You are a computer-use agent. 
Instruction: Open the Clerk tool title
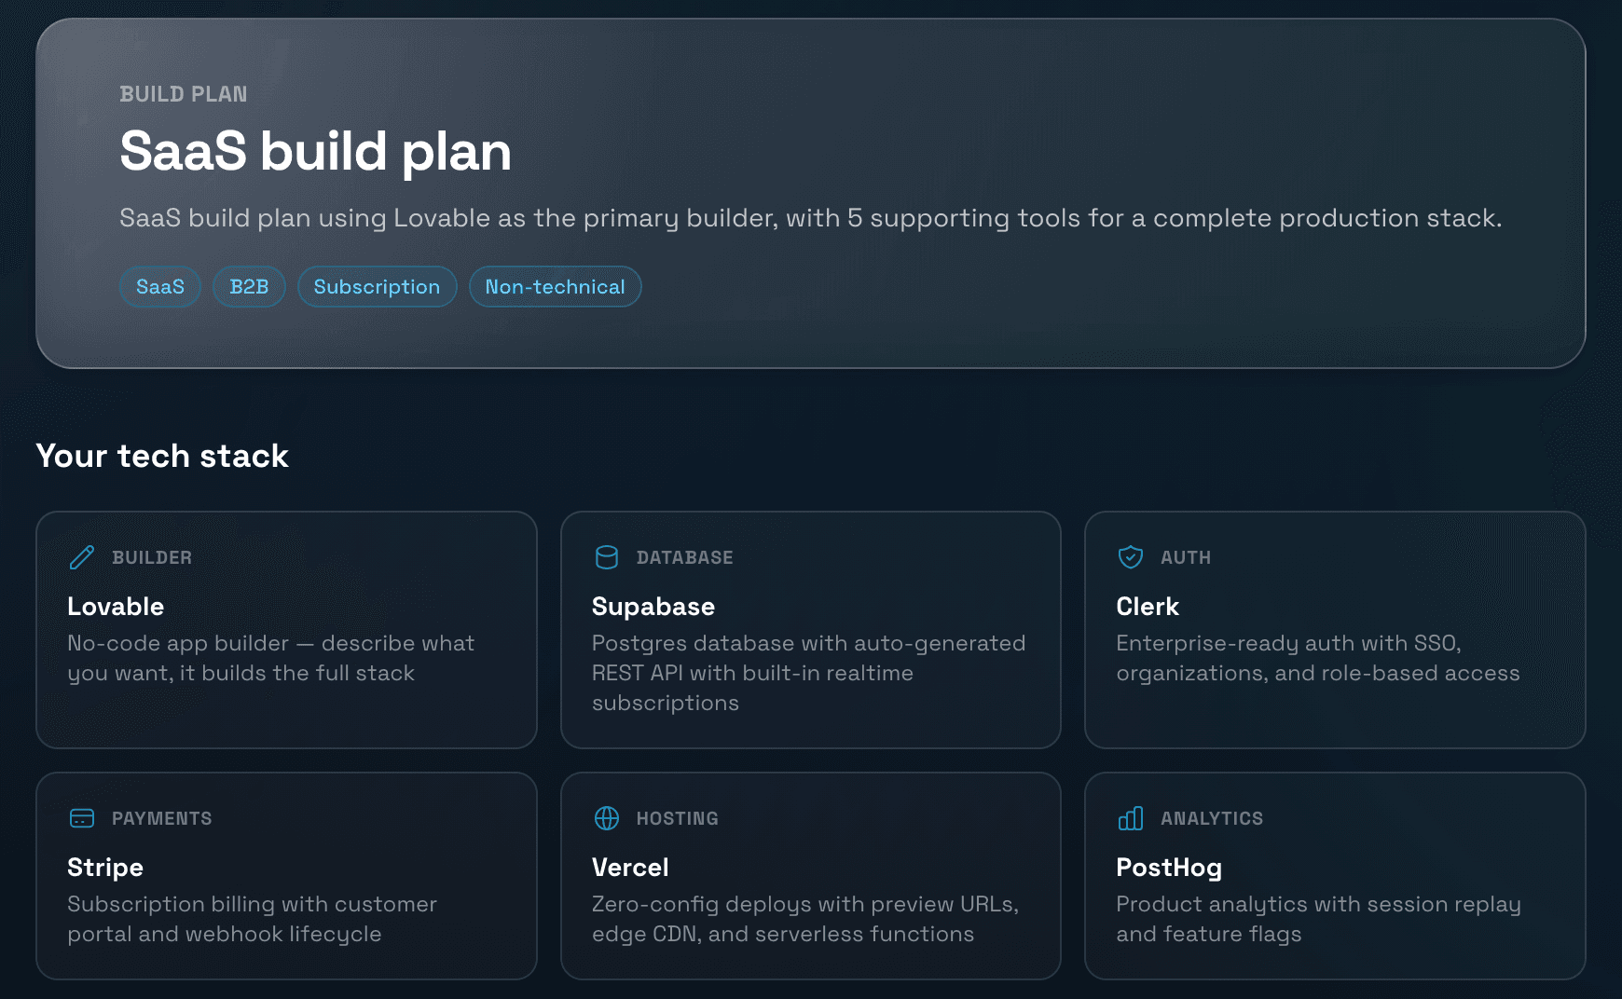[1148, 607]
